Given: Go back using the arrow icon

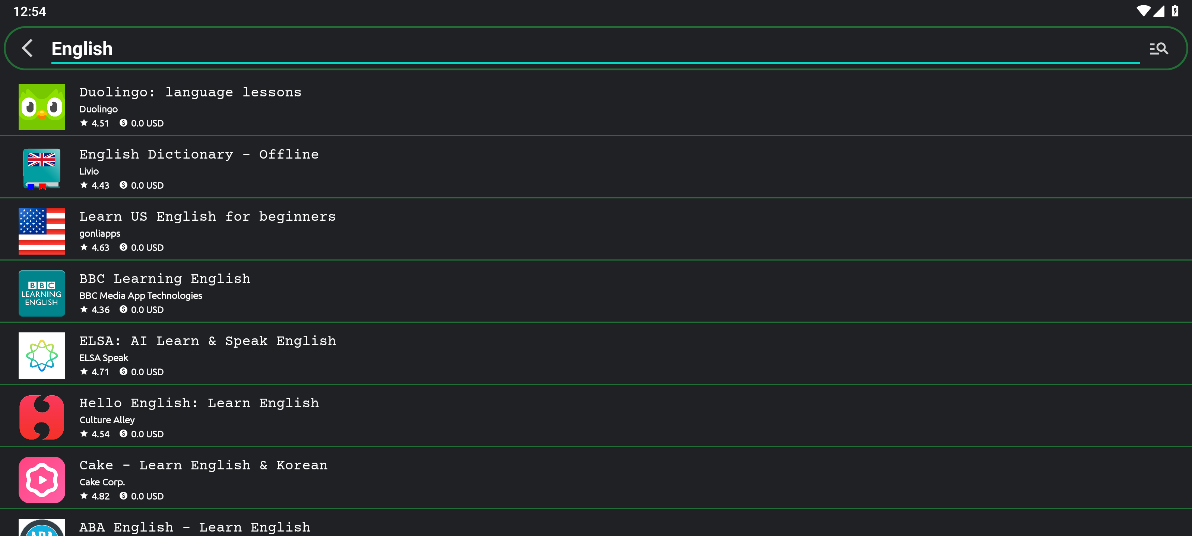Looking at the screenshot, I should [x=28, y=48].
